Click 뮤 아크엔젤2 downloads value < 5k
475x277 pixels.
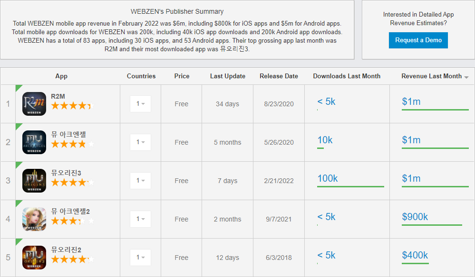326,217
